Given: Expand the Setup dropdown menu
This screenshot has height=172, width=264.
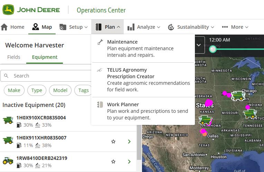Looking at the screenshot, I should click(73, 27).
